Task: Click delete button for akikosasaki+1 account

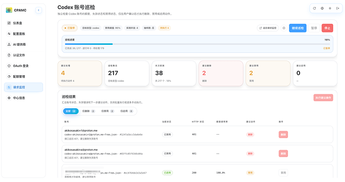Action: pos(283,135)
